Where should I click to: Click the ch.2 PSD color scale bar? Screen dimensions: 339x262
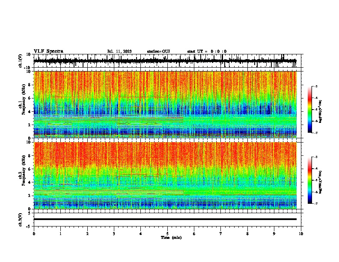pyautogui.click(x=310, y=180)
